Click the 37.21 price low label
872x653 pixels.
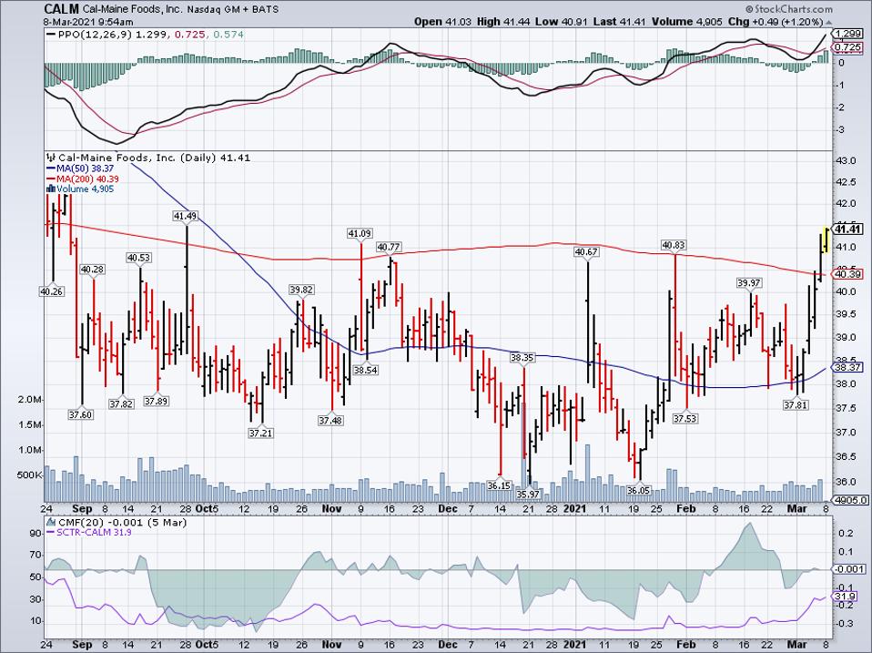[x=260, y=433]
